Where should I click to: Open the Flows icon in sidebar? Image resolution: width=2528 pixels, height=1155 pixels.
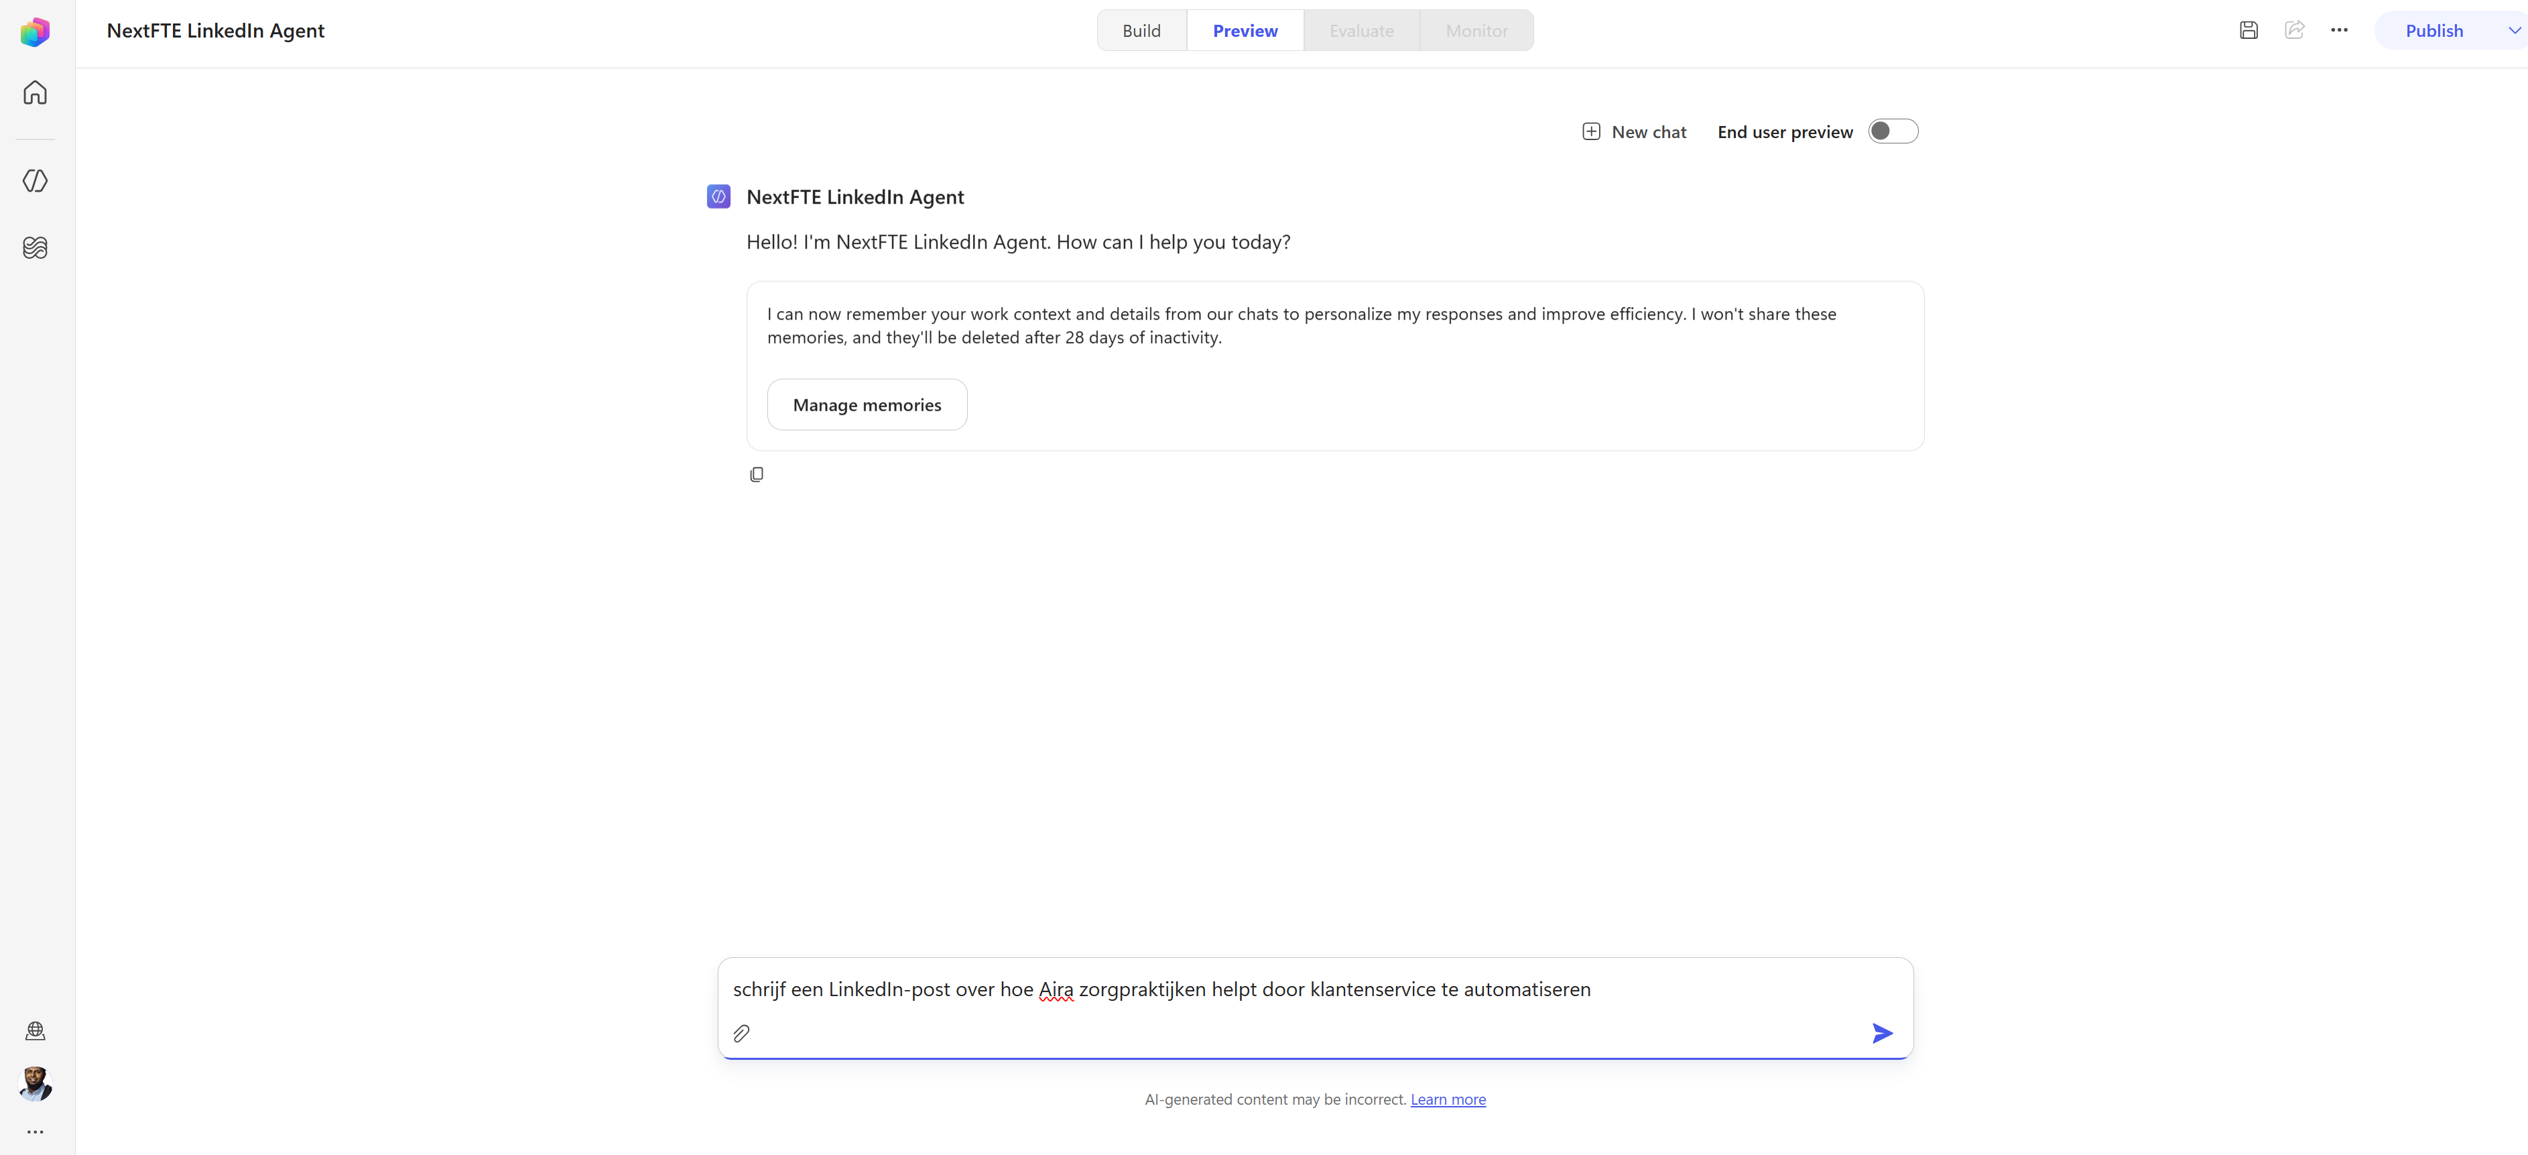[36, 247]
